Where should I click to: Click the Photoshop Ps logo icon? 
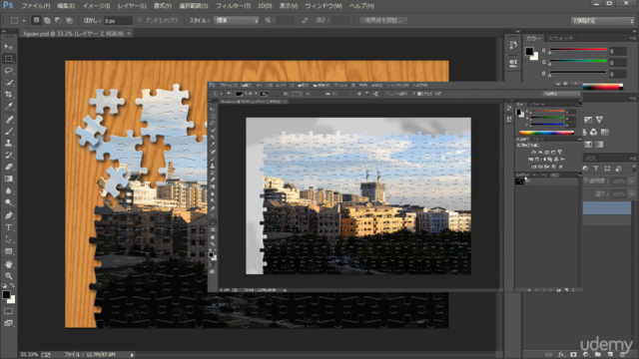click(8, 5)
